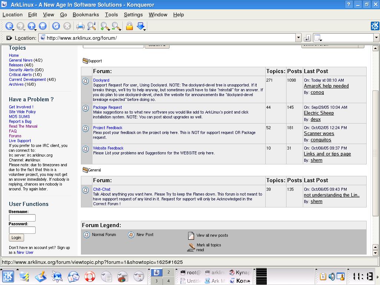Open the Up button dropdown arrow
This screenshot has height=285, width=380.
pyautogui.click(x=35, y=30)
